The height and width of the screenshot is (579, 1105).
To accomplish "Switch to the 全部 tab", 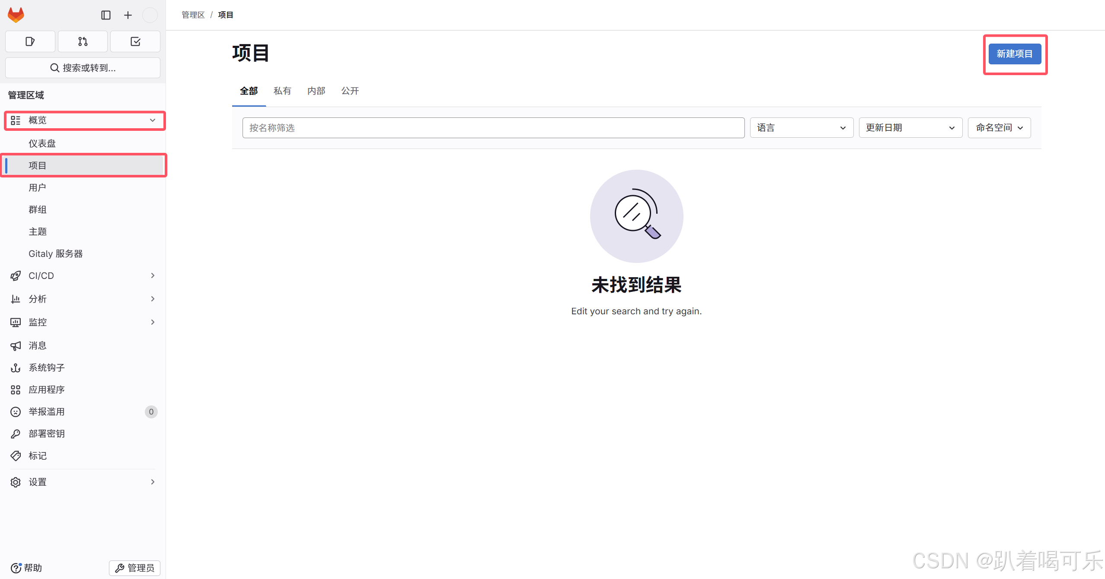I will click(x=249, y=91).
